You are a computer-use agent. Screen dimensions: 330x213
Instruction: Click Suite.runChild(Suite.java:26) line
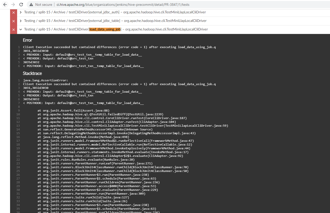pyautogui.click(x=83, y=201)
